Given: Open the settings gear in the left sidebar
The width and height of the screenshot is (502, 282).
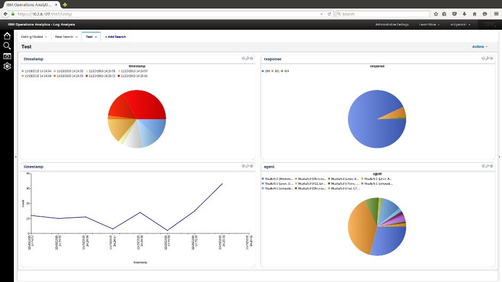Looking at the screenshot, I should 7,66.
